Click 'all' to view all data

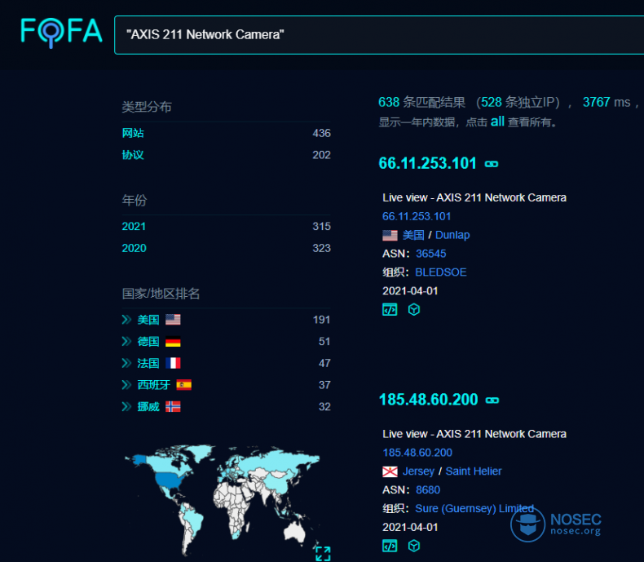pos(497,122)
